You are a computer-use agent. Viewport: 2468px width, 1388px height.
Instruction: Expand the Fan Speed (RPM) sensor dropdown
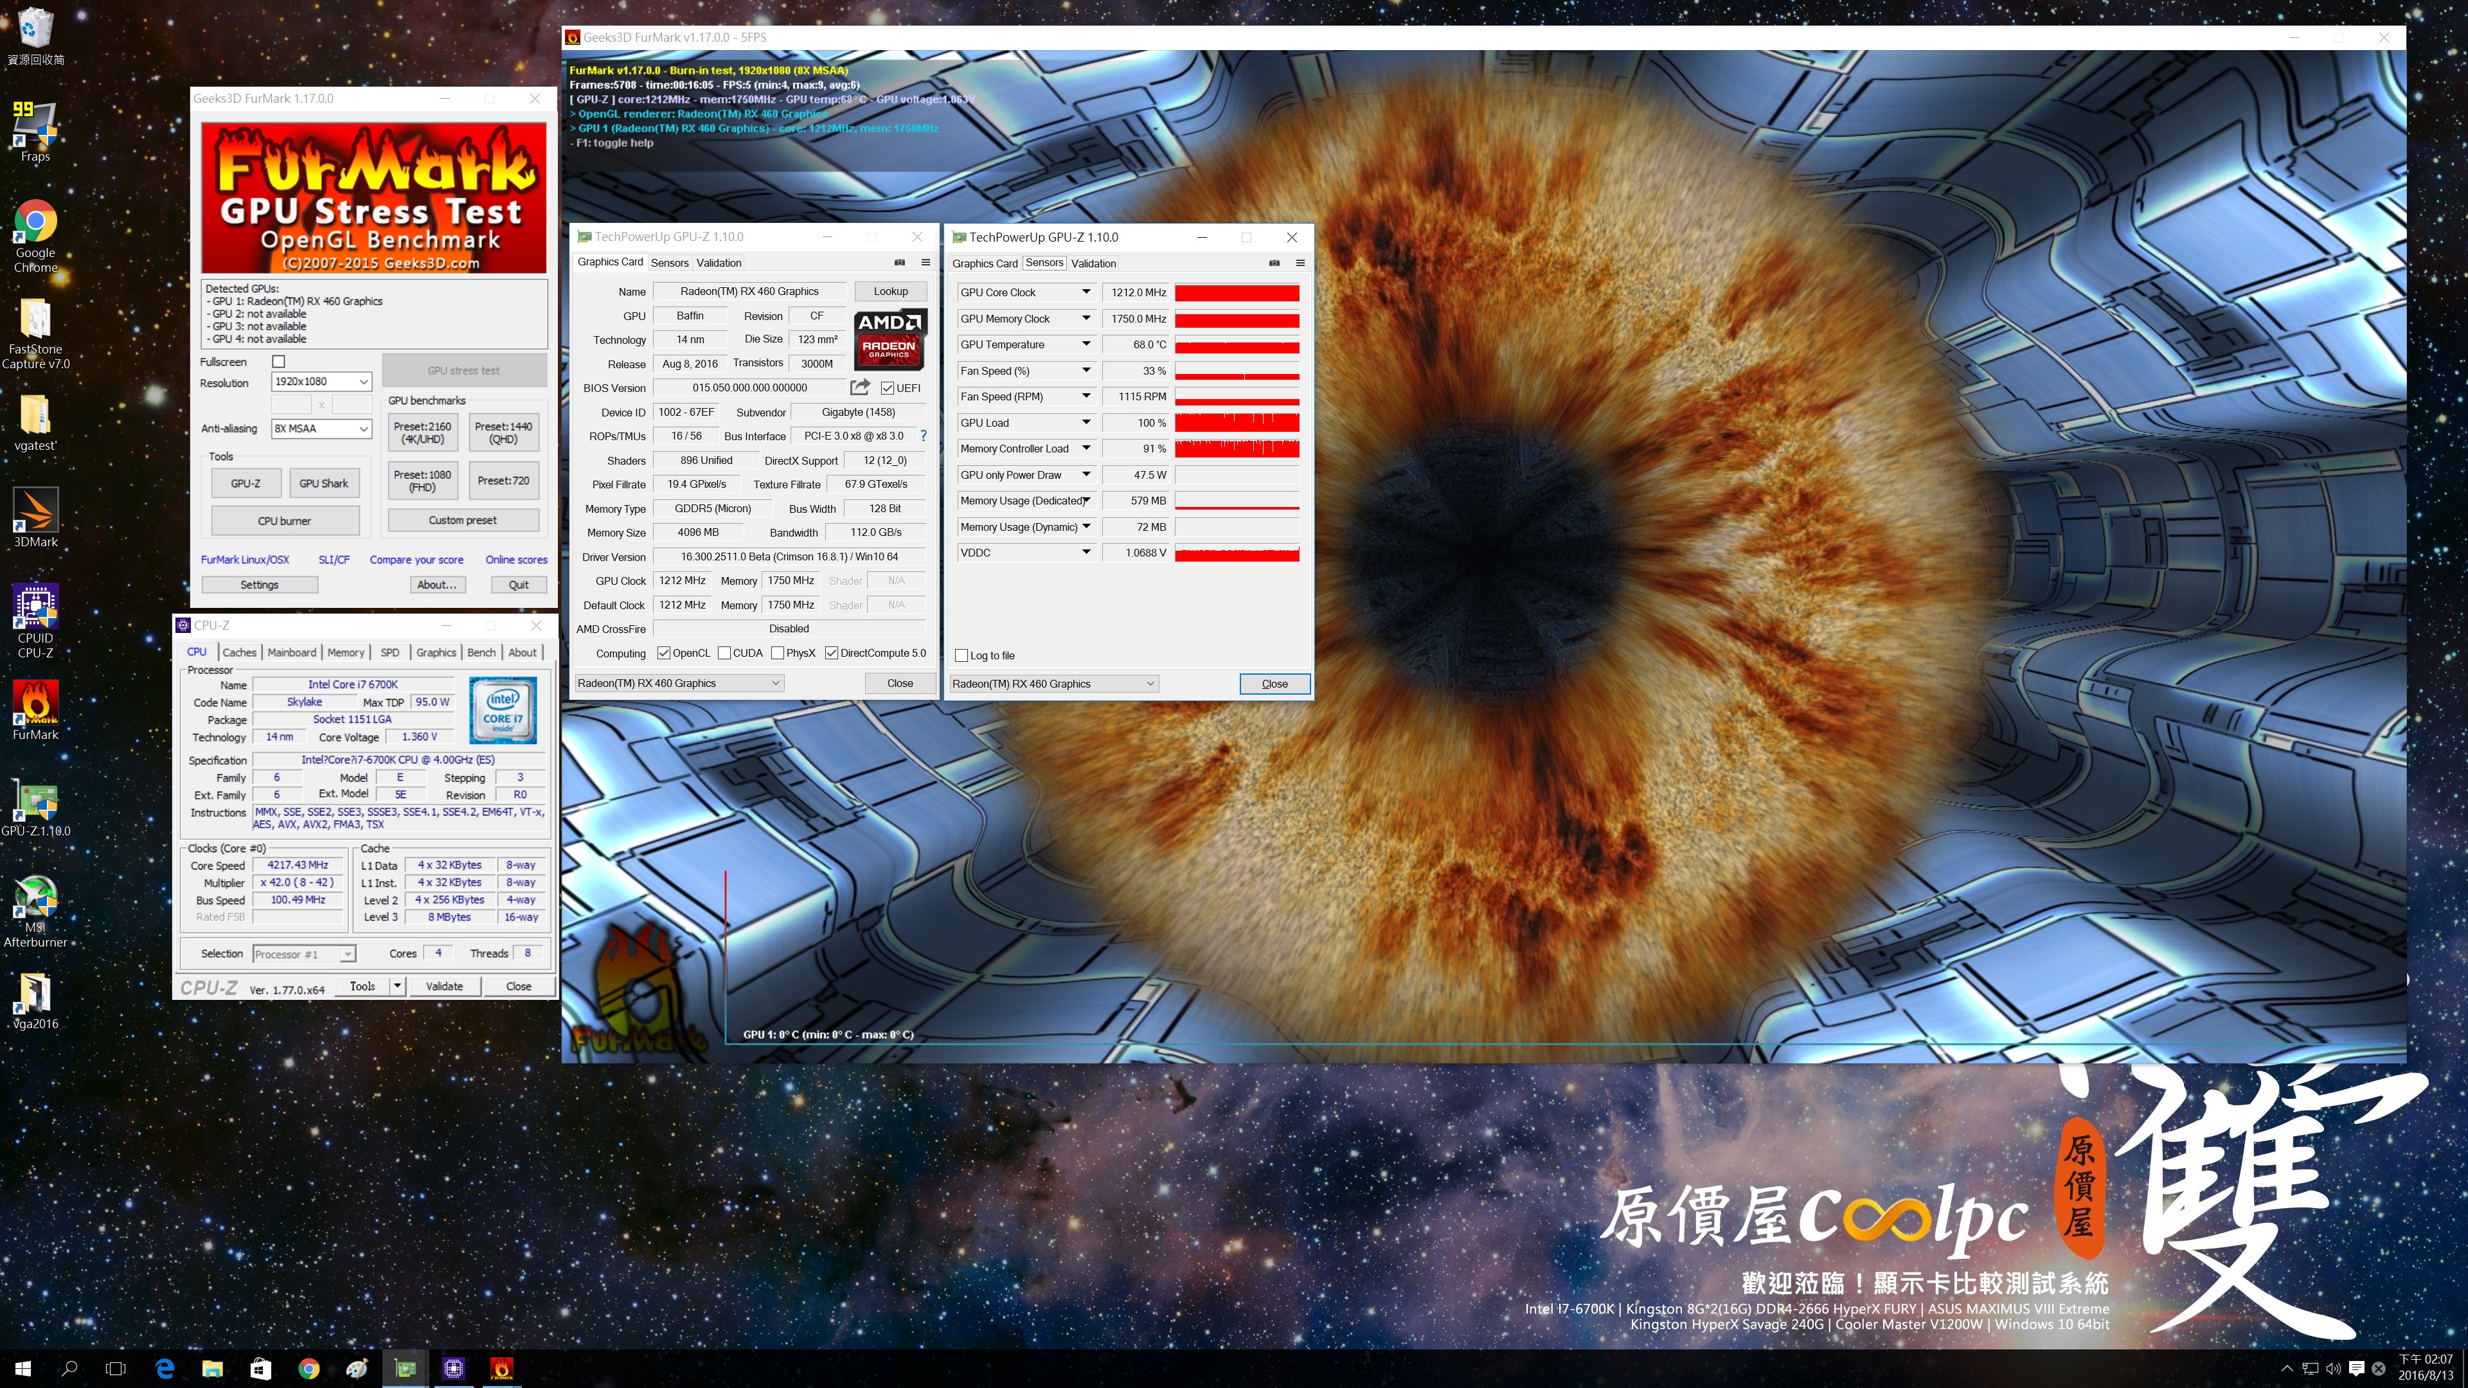click(x=1086, y=396)
